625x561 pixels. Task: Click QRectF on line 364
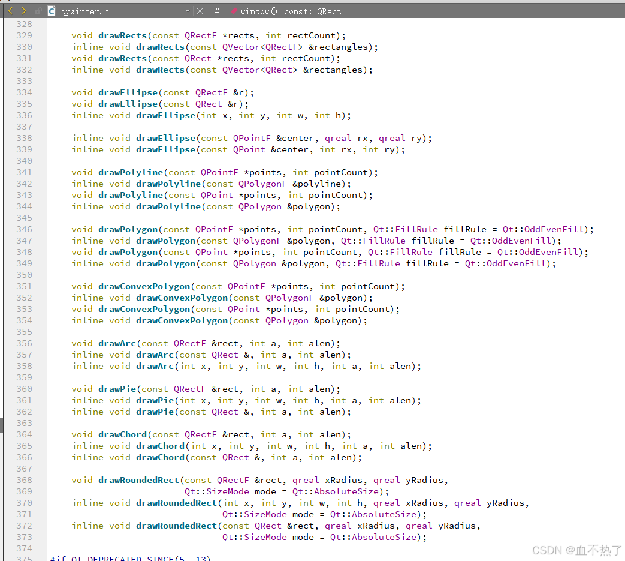pyautogui.click(x=201, y=434)
